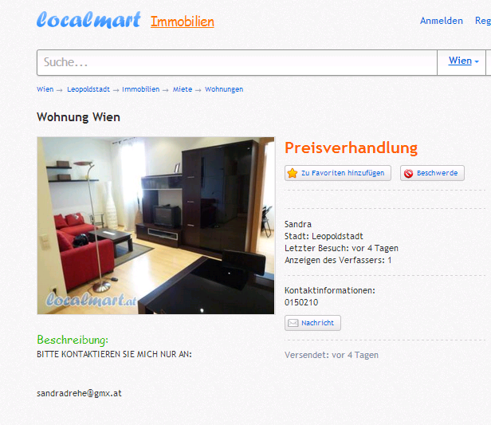
Task: Add listing via Zu Favoriten hinzufügen
Action: (x=338, y=173)
